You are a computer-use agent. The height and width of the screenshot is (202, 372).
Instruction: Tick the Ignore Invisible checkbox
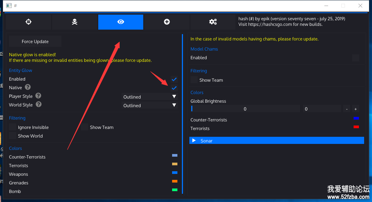click(x=13, y=127)
